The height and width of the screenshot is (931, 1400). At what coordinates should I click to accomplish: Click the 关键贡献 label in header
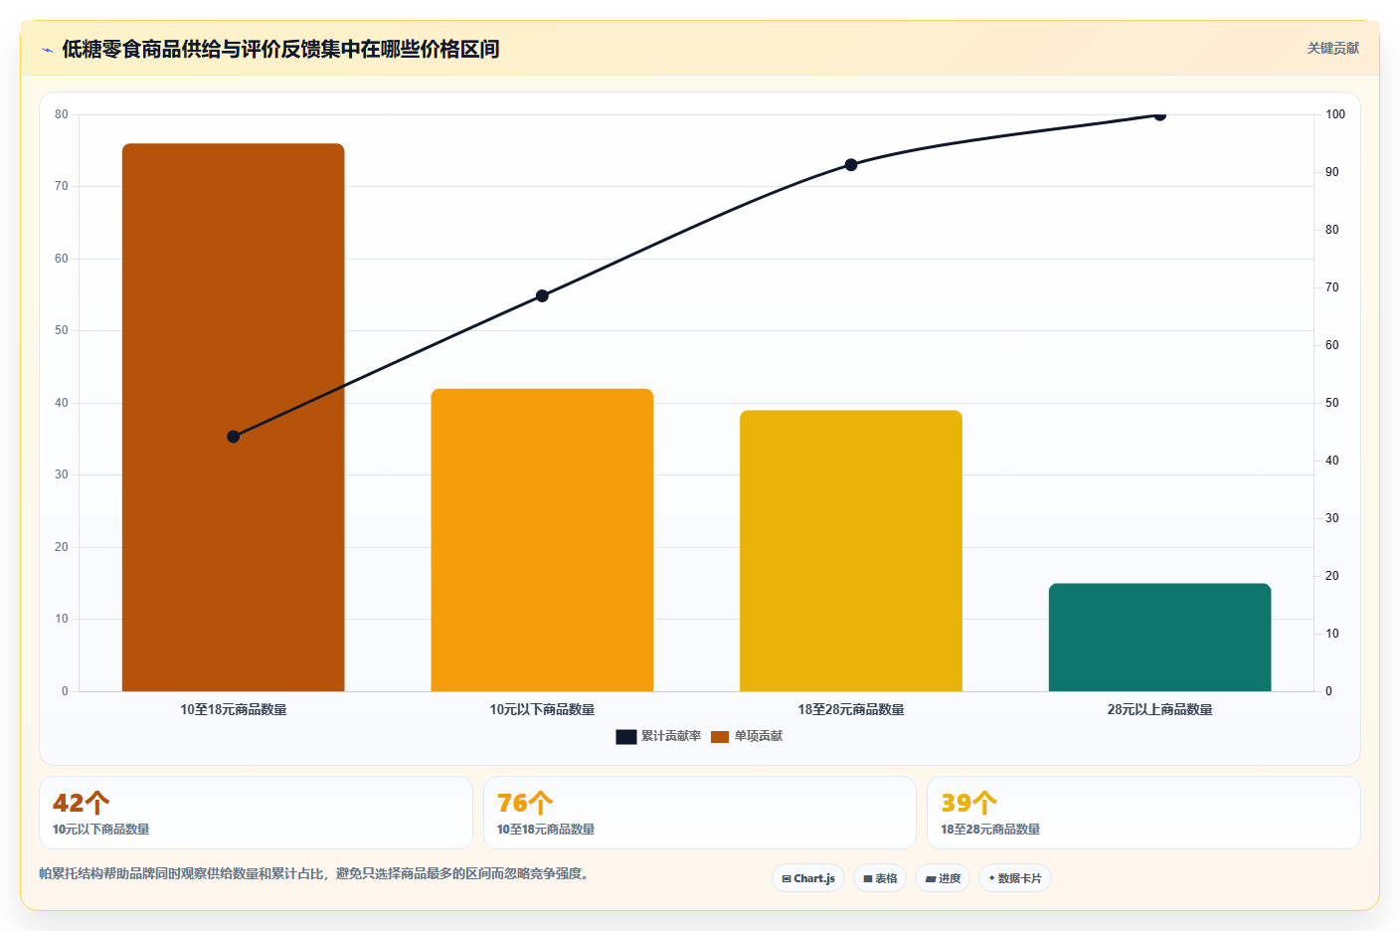point(1332,49)
